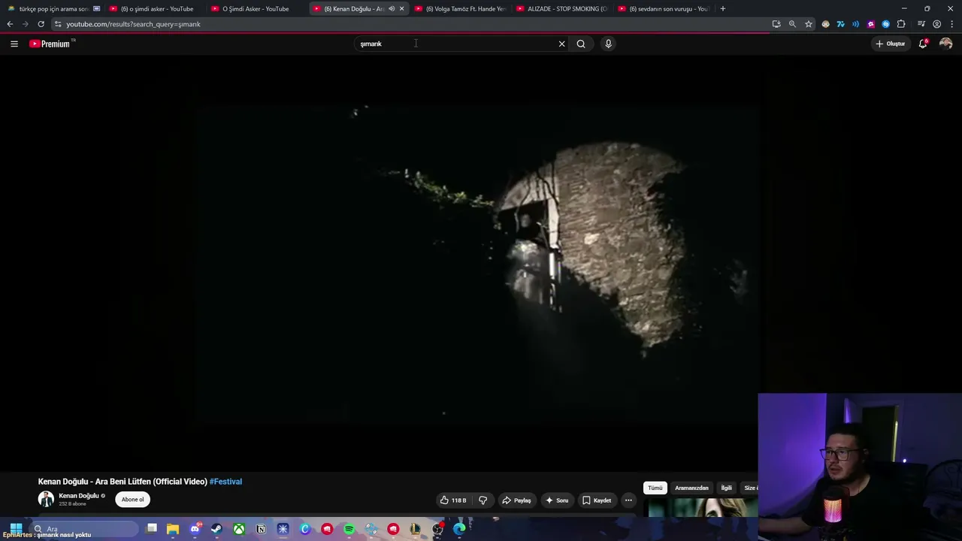Open Kenan Doğulu channel avatar

coord(46,499)
